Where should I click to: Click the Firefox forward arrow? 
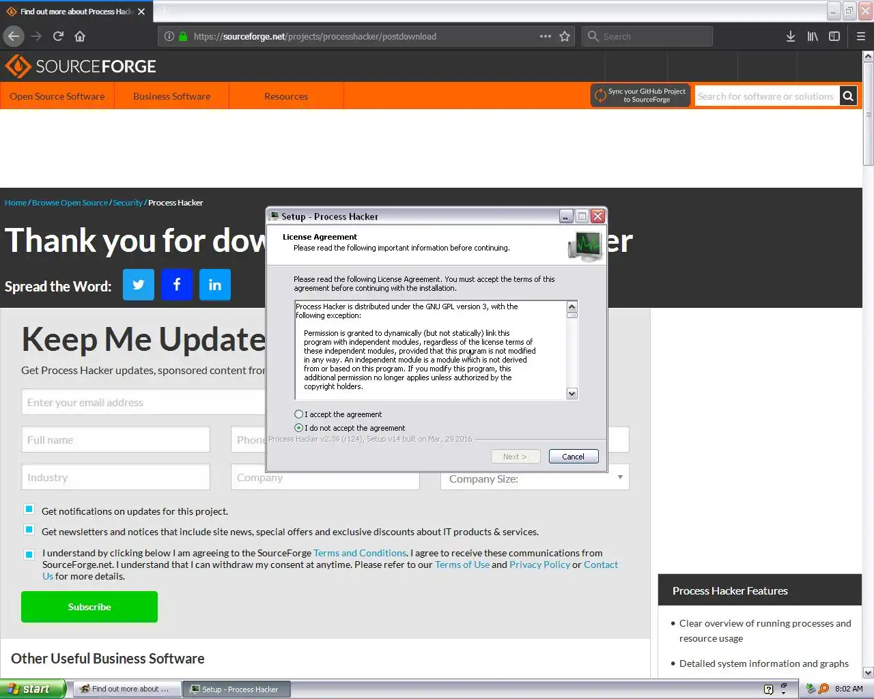[x=36, y=36]
